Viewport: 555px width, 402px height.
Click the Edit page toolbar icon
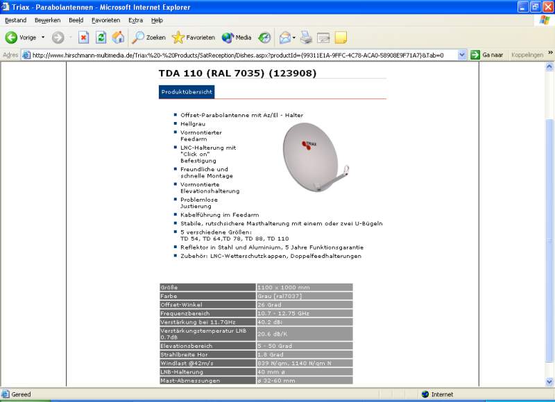(x=323, y=37)
